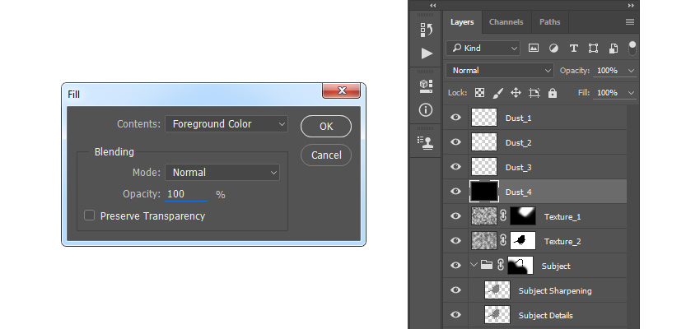Select the Dust_4 black thumbnail
Screen dimensions: 700x329
pyautogui.click(x=484, y=192)
